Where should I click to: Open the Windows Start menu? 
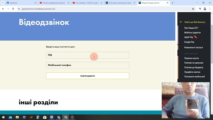3,117
